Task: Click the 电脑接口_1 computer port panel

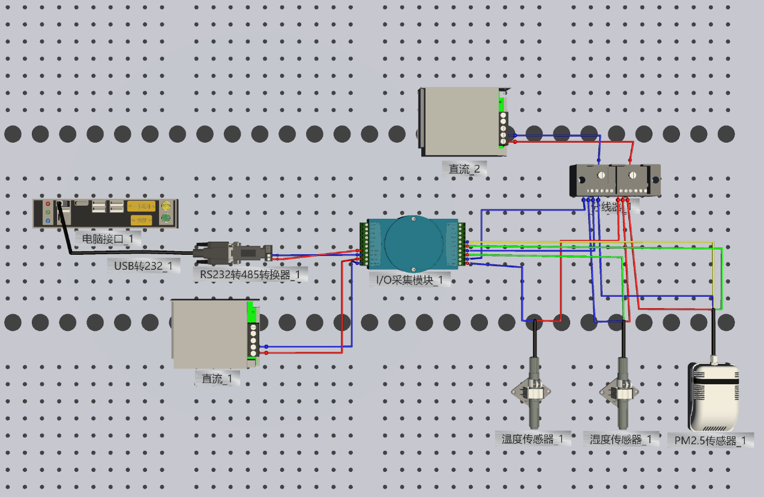Action: [106, 213]
